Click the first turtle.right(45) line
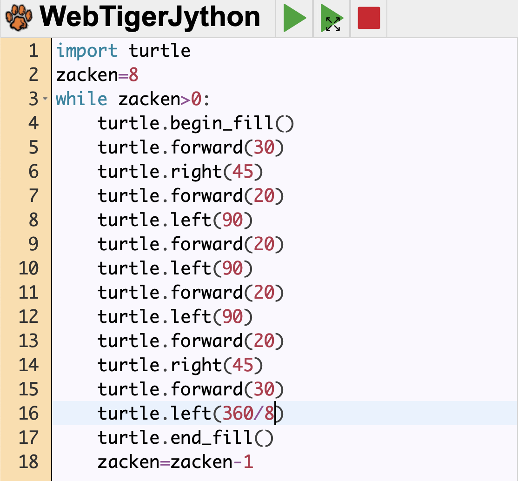The width and height of the screenshot is (518, 481). (x=180, y=172)
